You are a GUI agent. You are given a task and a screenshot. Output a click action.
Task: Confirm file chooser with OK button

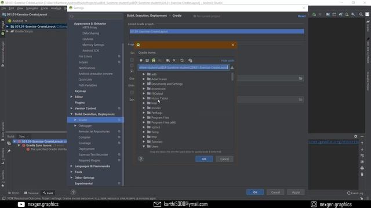[204, 159]
